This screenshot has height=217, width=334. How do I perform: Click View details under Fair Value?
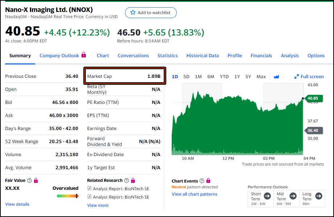(17, 204)
